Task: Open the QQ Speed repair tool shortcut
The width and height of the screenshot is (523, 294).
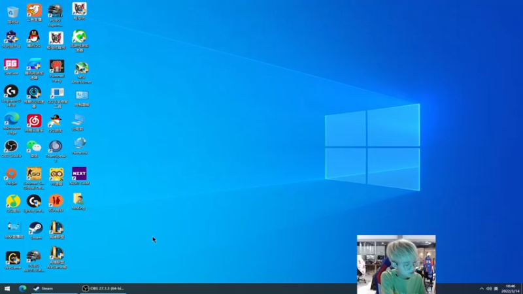Action: (58, 97)
